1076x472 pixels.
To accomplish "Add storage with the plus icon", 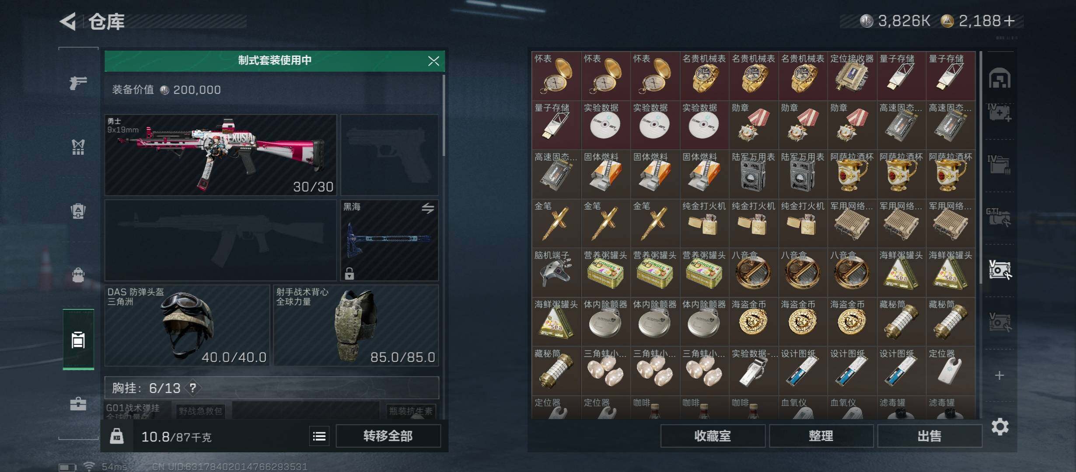I will click(x=999, y=375).
